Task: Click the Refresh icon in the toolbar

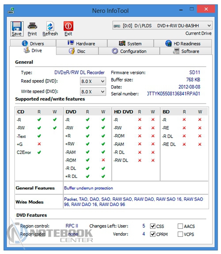Action: coord(50,26)
